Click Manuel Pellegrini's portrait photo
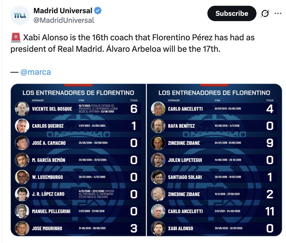 [x=22, y=211]
